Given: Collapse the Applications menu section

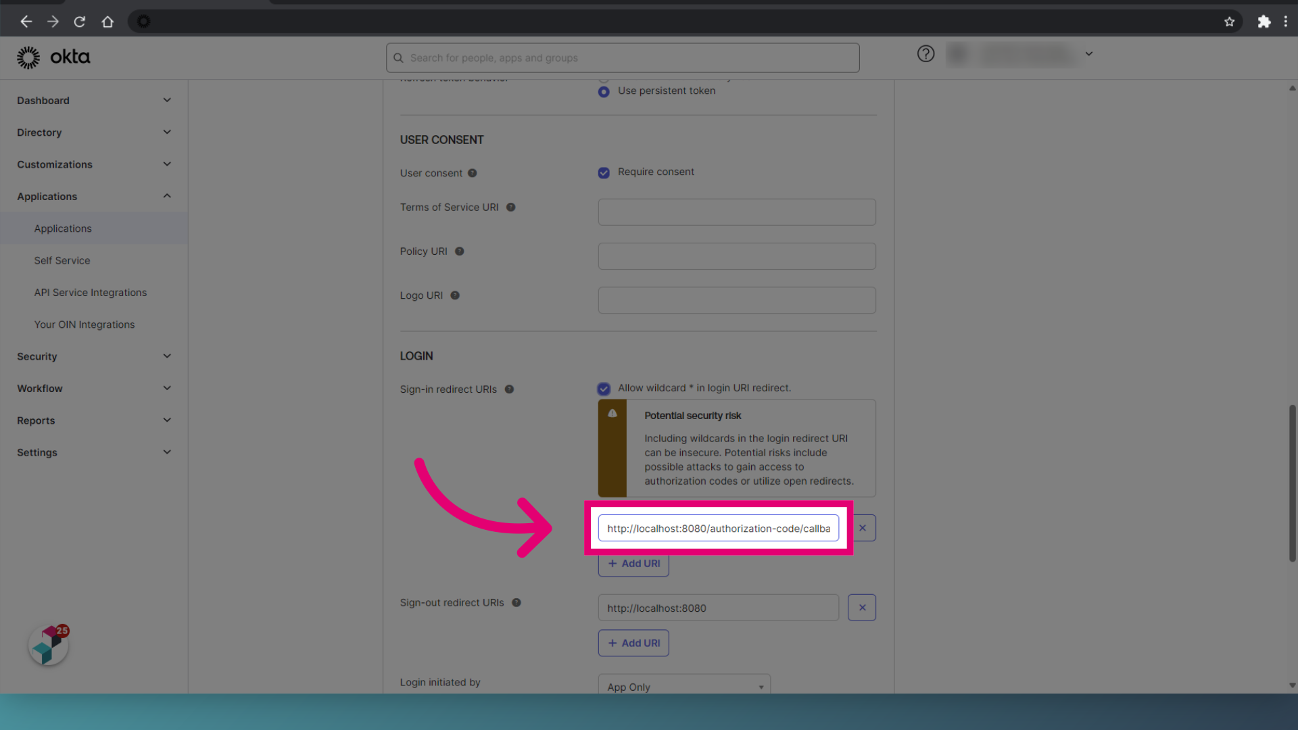Looking at the screenshot, I should (94, 196).
